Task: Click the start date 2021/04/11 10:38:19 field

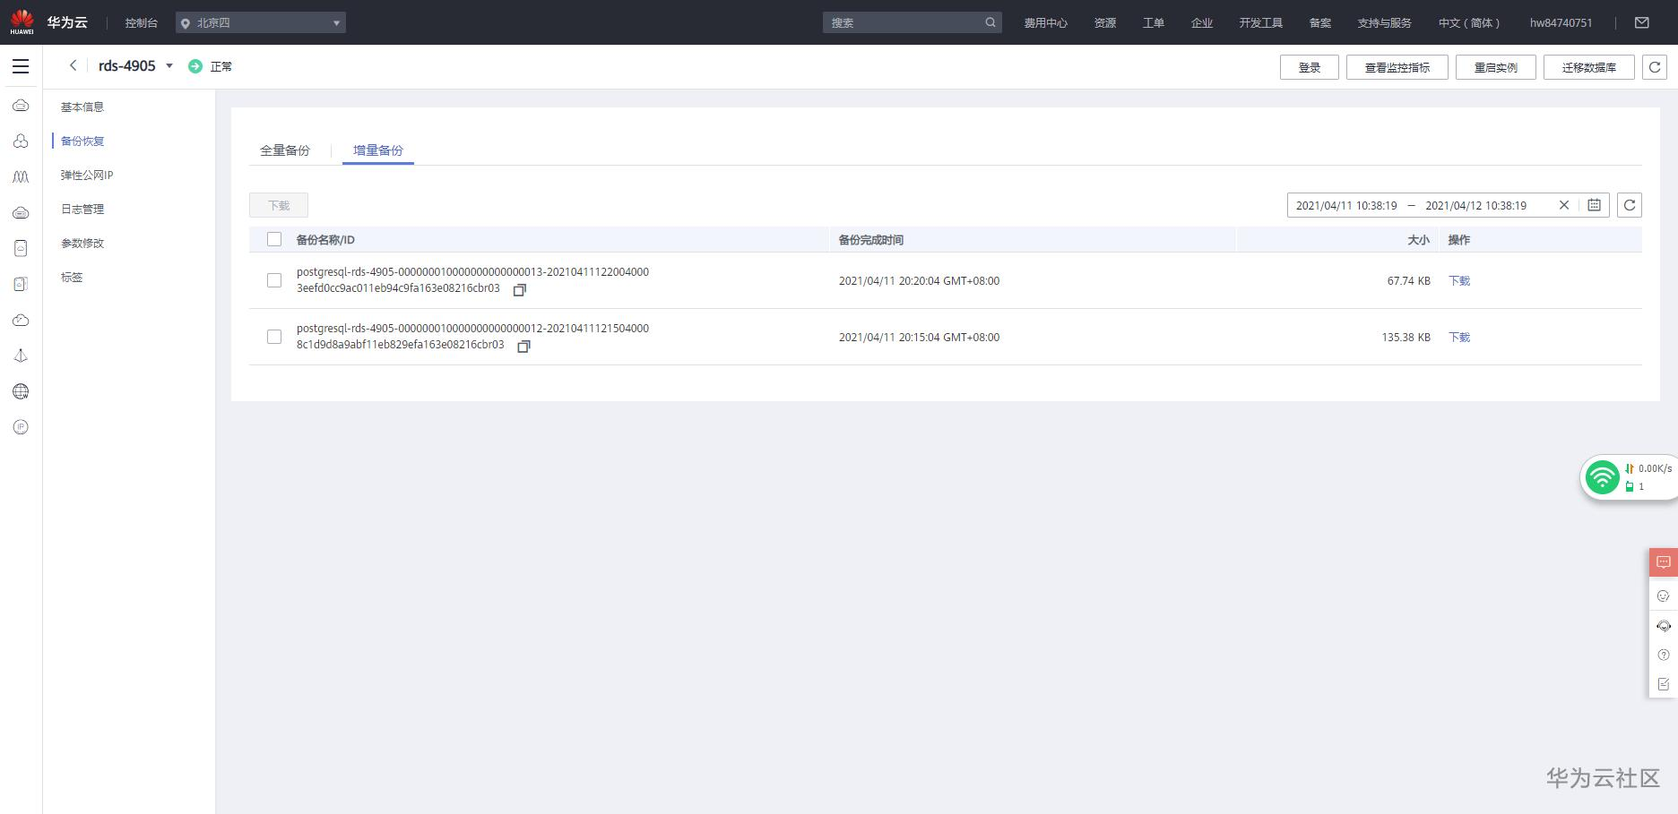Action: point(1346,206)
